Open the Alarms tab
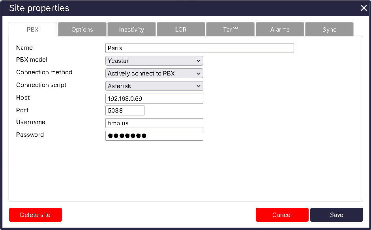Screen dimensions: 371x230 point(279,29)
